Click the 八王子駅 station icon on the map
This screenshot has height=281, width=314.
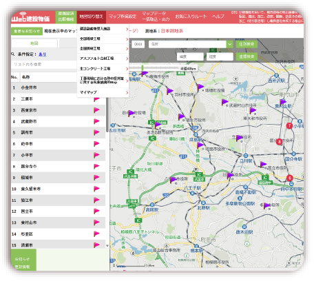click(192, 194)
